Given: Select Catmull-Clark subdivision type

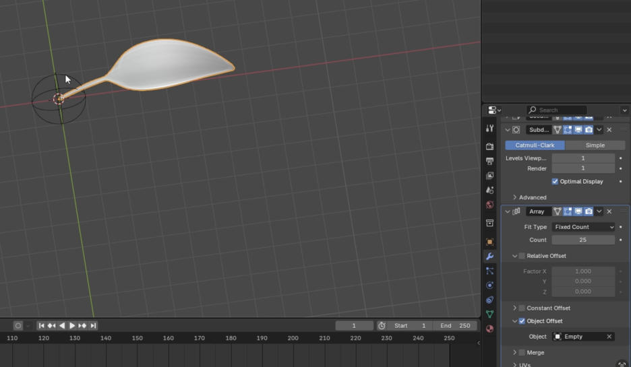Looking at the screenshot, I should (535, 145).
